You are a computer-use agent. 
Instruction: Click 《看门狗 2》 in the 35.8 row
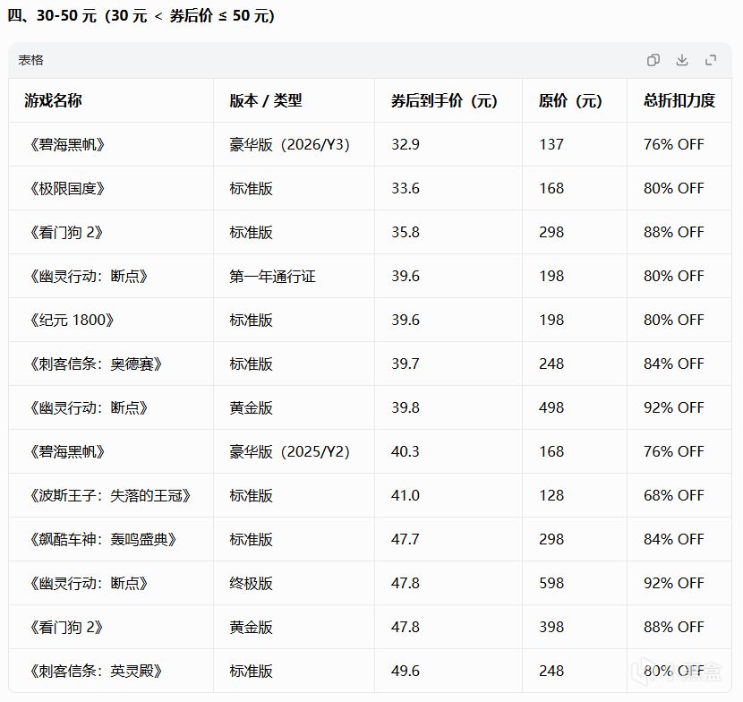[66, 232]
